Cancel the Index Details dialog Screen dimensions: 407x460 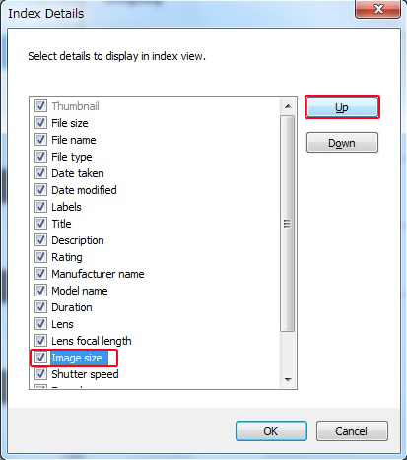[x=352, y=431]
